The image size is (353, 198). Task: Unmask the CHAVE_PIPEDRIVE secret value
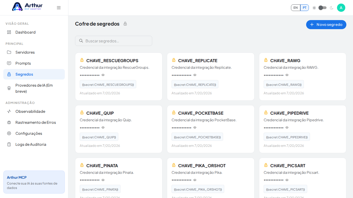(x=287, y=128)
